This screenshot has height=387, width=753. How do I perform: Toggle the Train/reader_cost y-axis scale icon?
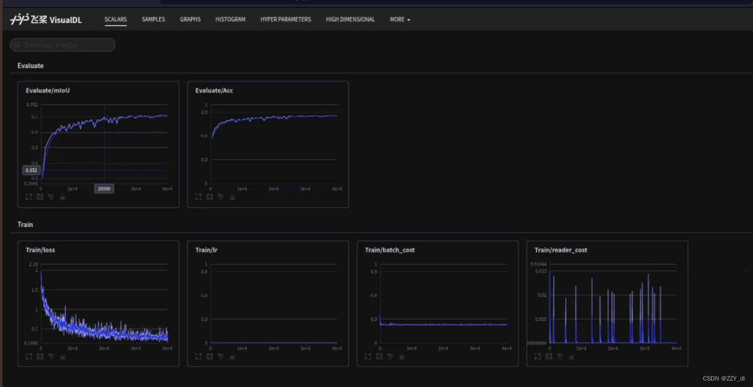click(560, 356)
